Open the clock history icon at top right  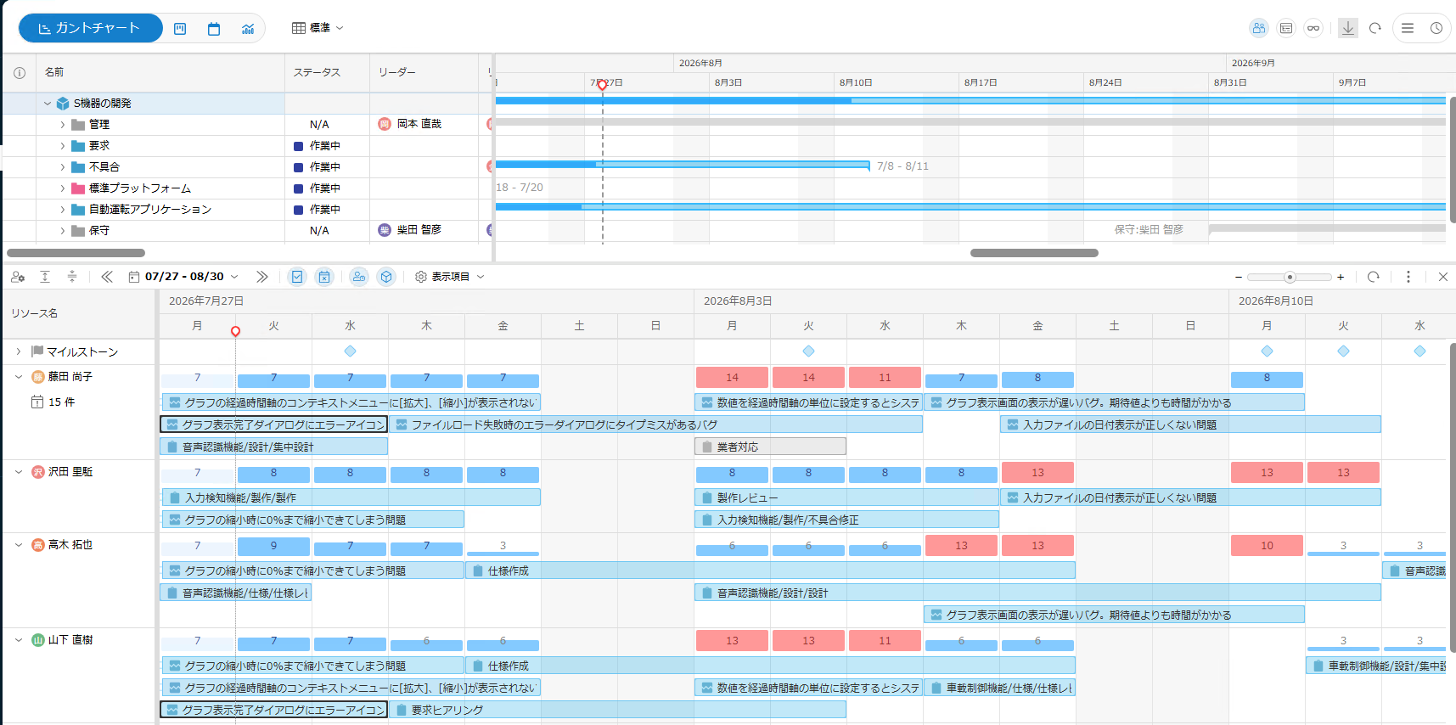[x=1436, y=28]
